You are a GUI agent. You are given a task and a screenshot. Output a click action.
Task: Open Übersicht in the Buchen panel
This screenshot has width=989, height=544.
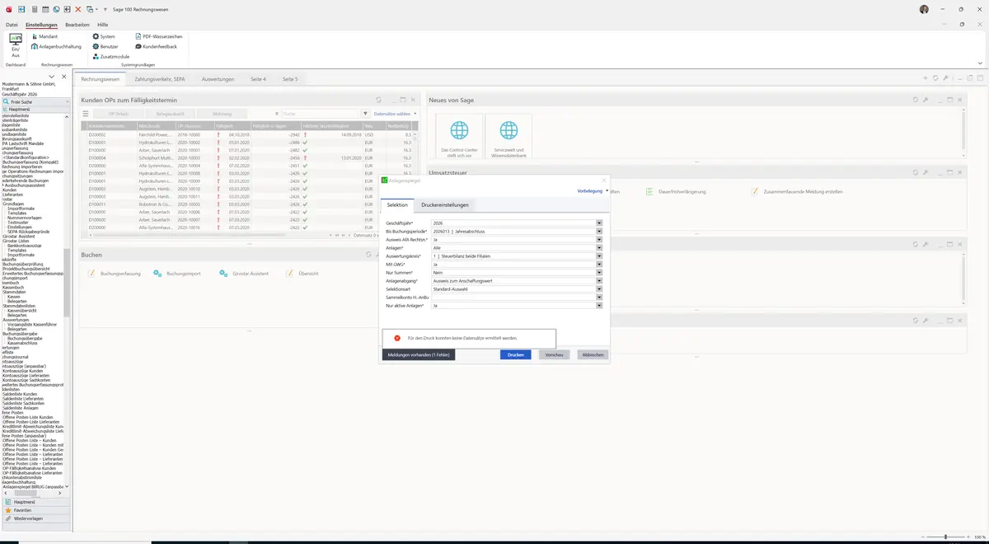(x=302, y=273)
